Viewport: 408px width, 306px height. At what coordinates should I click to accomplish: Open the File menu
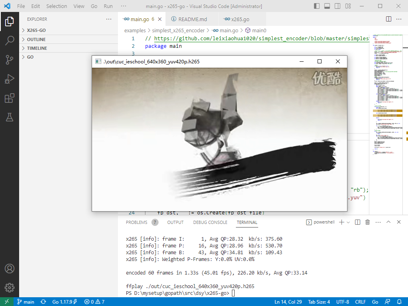pyautogui.click(x=21, y=6)
